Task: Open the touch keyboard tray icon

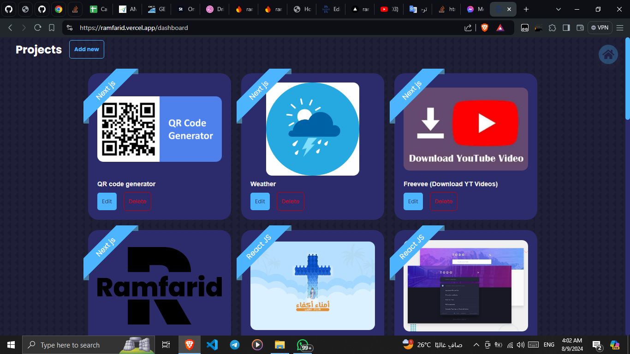Action: tap(534, 345)
